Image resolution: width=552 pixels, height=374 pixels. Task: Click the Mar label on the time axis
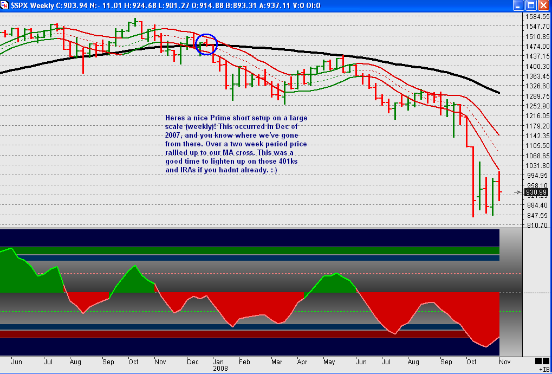pos(277,362)
